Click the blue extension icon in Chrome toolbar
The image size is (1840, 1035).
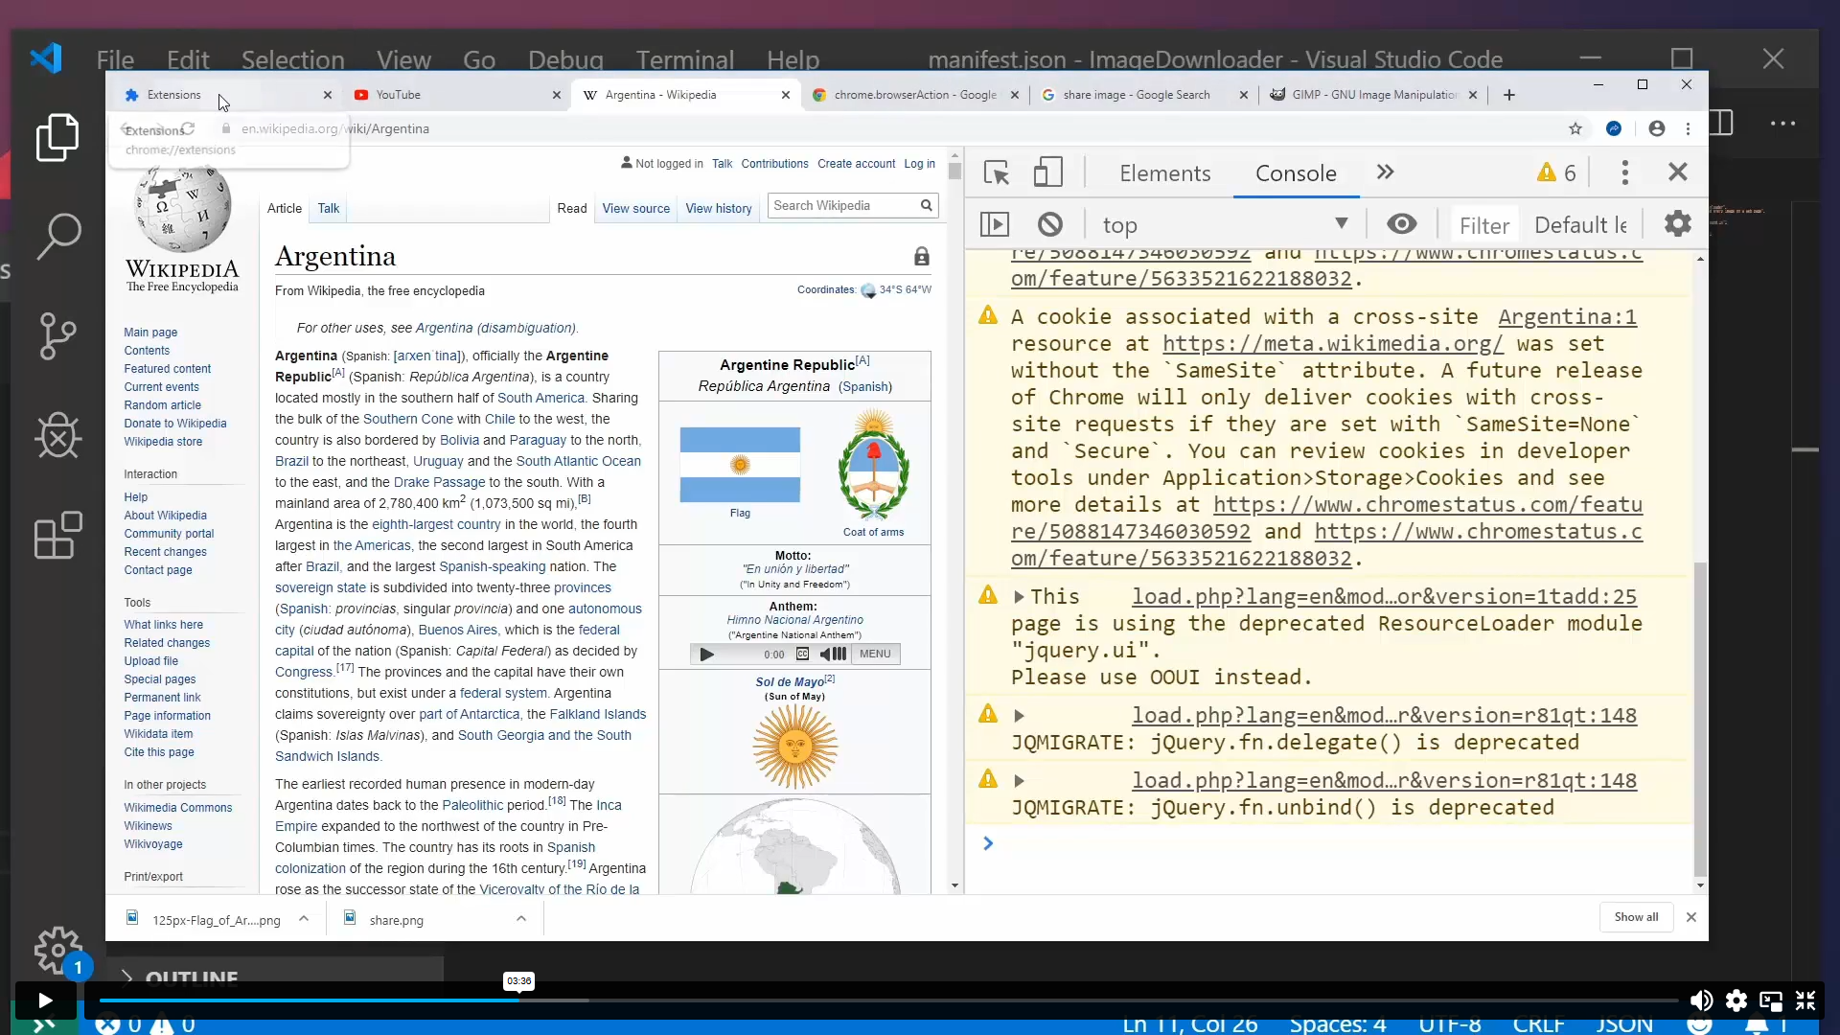pos(1614,128)
